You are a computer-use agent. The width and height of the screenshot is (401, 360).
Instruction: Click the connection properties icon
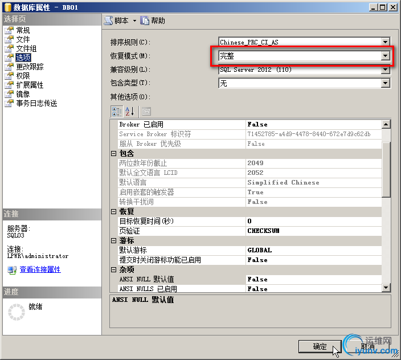point(12,270)
